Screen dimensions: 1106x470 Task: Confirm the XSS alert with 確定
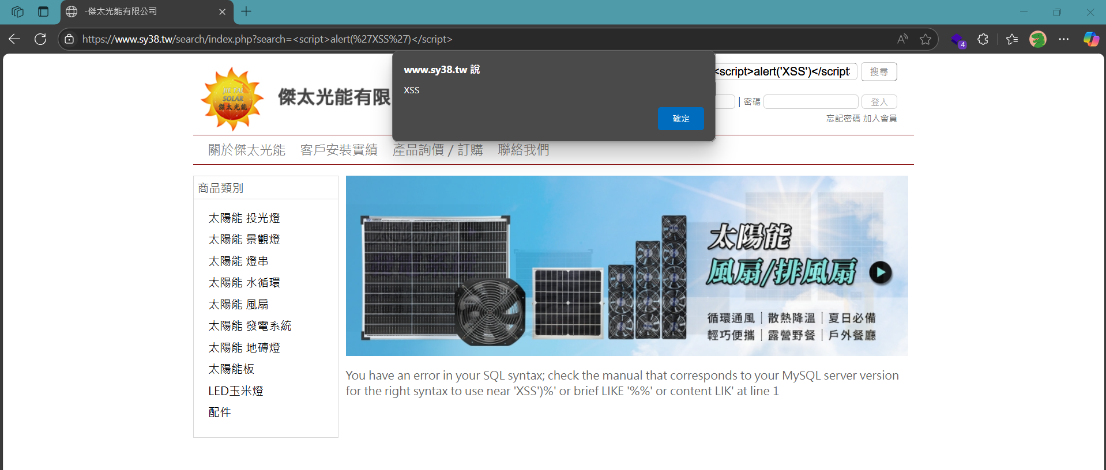tap(681, 119)
